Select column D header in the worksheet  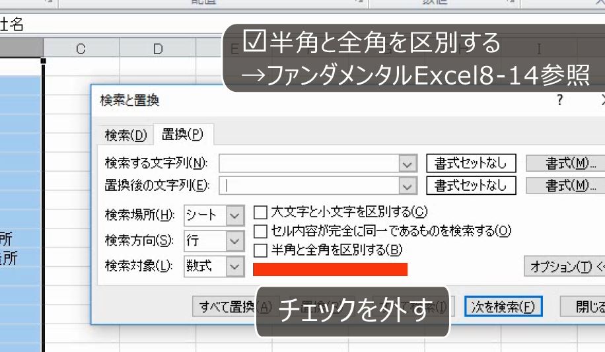(x=158, y=49)
